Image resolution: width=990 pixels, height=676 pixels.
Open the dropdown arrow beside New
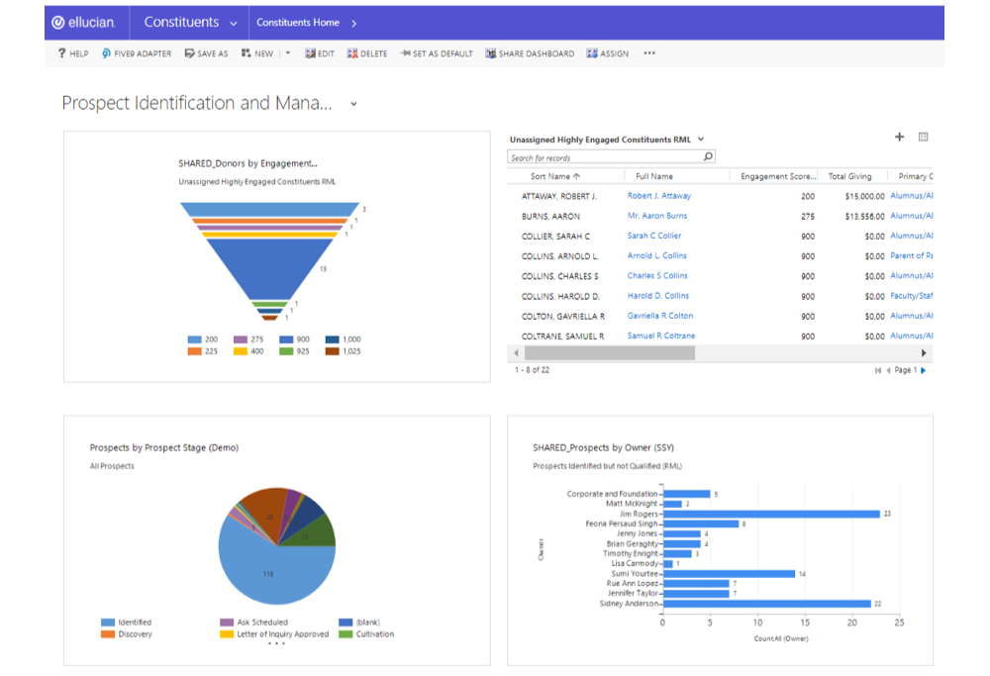[x=288, y=53]
